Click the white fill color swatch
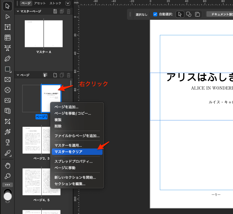 click(x=8, y=196)
